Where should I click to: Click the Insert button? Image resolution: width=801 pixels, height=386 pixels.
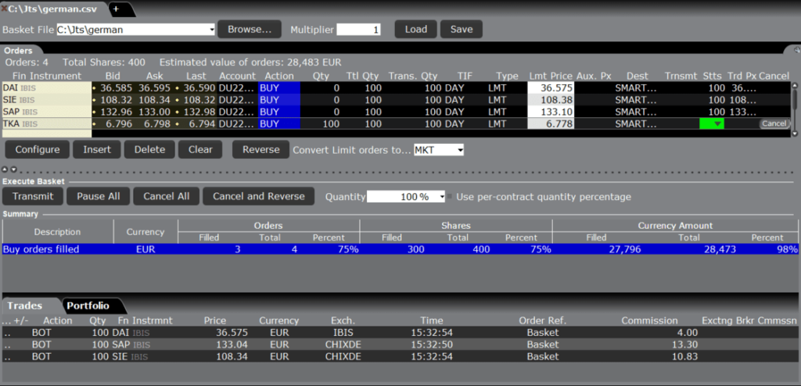(97, 149)
